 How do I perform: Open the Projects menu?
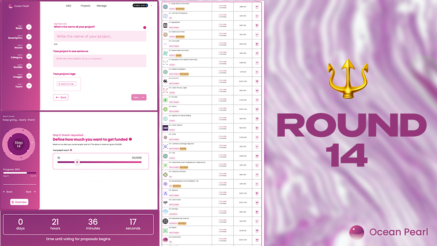point(86,6)
